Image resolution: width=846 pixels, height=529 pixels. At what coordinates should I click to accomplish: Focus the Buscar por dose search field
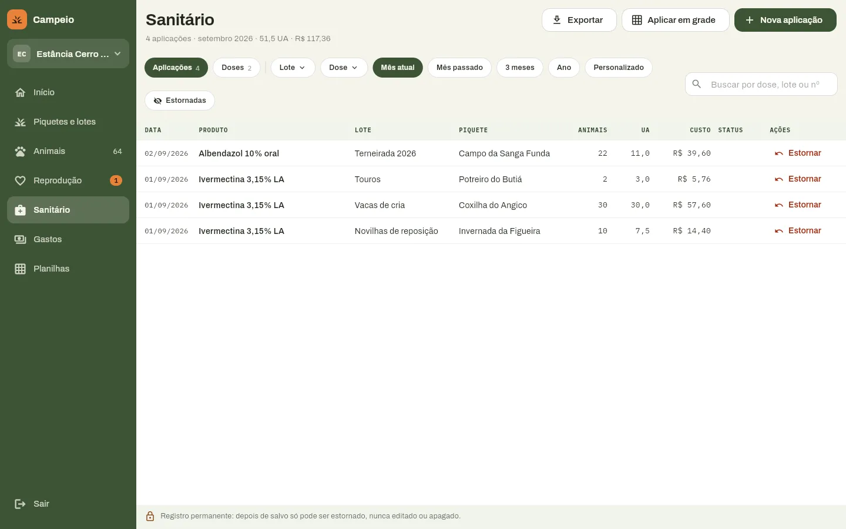pos(761,84)
